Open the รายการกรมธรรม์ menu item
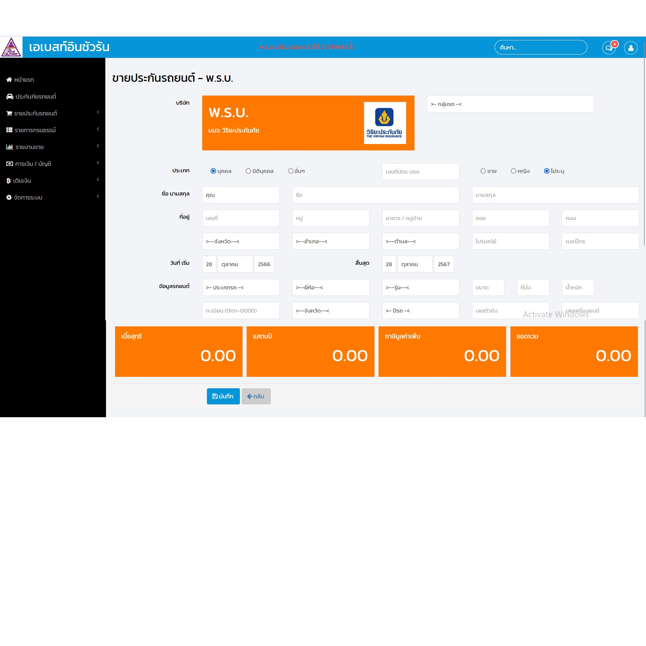The image size is (646, 646). tap(35, 130)
